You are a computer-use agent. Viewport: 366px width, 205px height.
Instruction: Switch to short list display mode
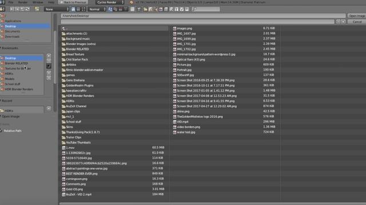pyautogui.click(x=73, y=9)
